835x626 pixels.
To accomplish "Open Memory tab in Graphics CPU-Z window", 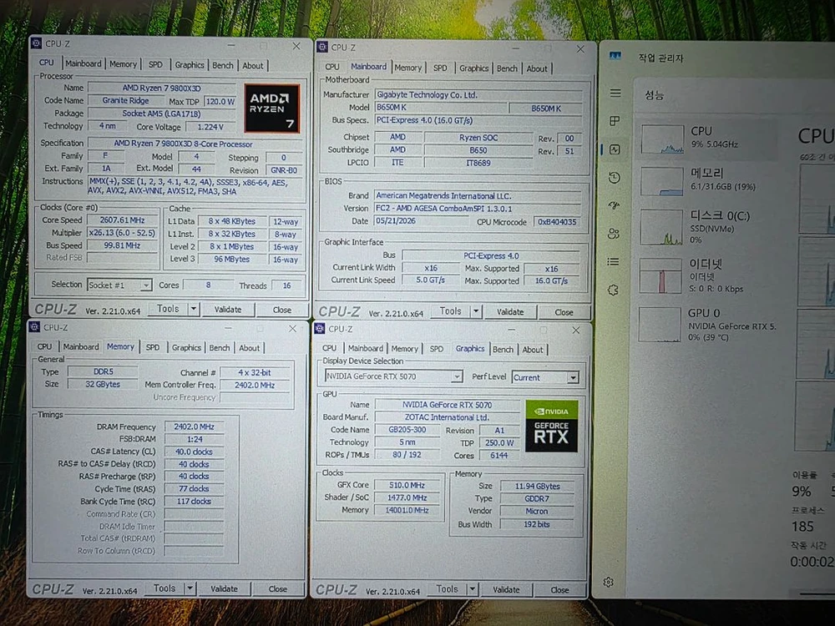I will tap(405, 349).
